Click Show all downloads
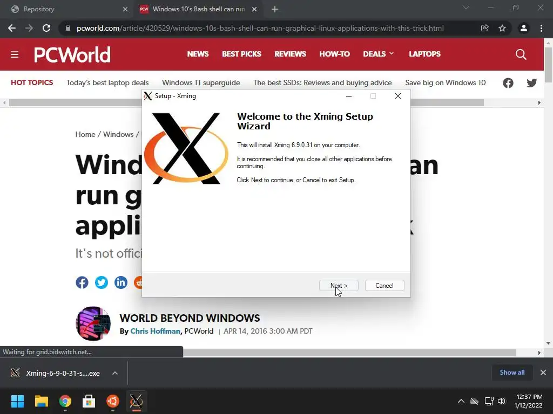Image resolution: width=553 pixels, height=414 pixels. point(512,372)
